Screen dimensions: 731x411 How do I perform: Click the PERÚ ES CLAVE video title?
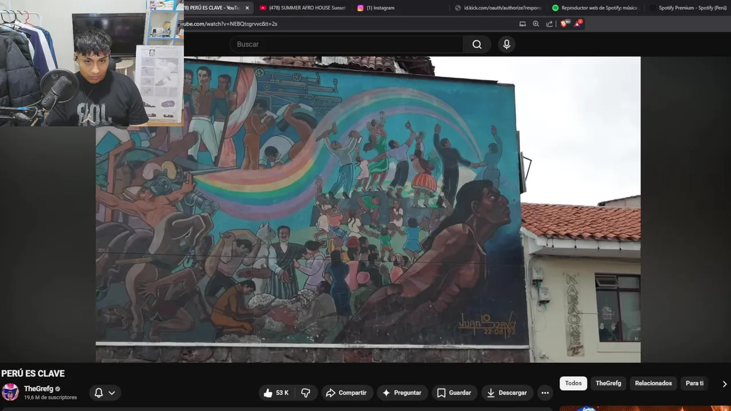coord(33,373)
